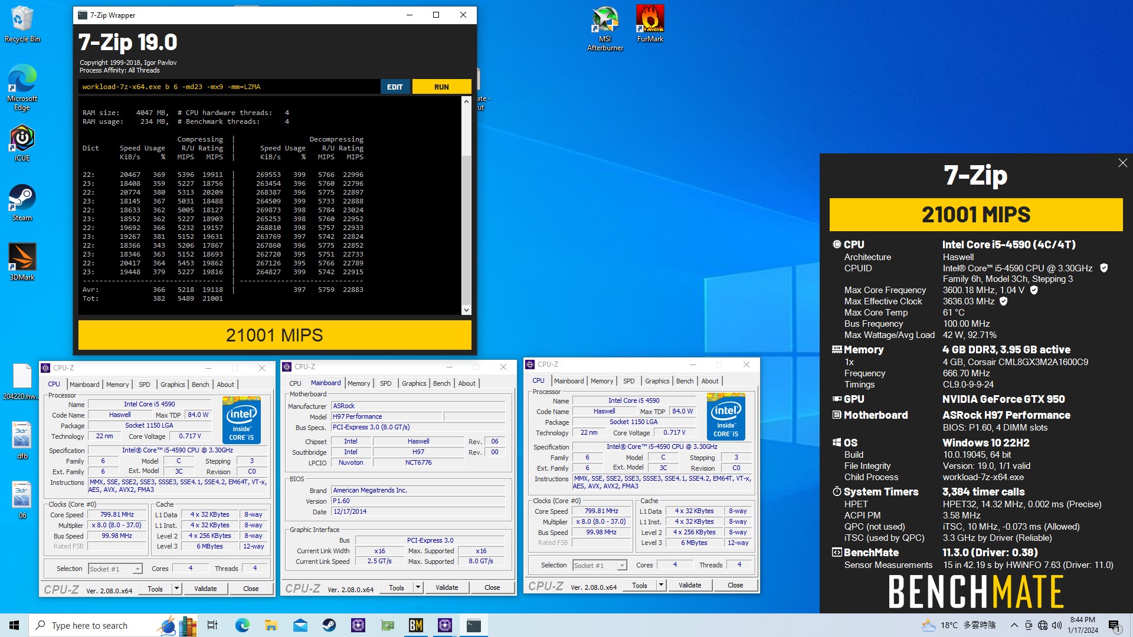The width and height of the screenshot is (1133, 637).
Task: Click the NVIDIA GeForce GTX 950 GPU text
Action: (1003, 399)
